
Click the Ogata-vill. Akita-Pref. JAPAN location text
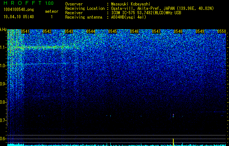coord(162,8)
